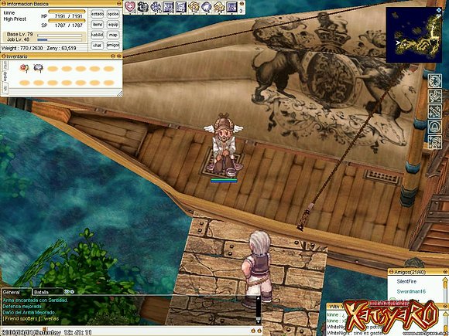Click the ninth blue square hotkey skill
Viewport: 449px width, 336px height.
click(x=231, y=6)
